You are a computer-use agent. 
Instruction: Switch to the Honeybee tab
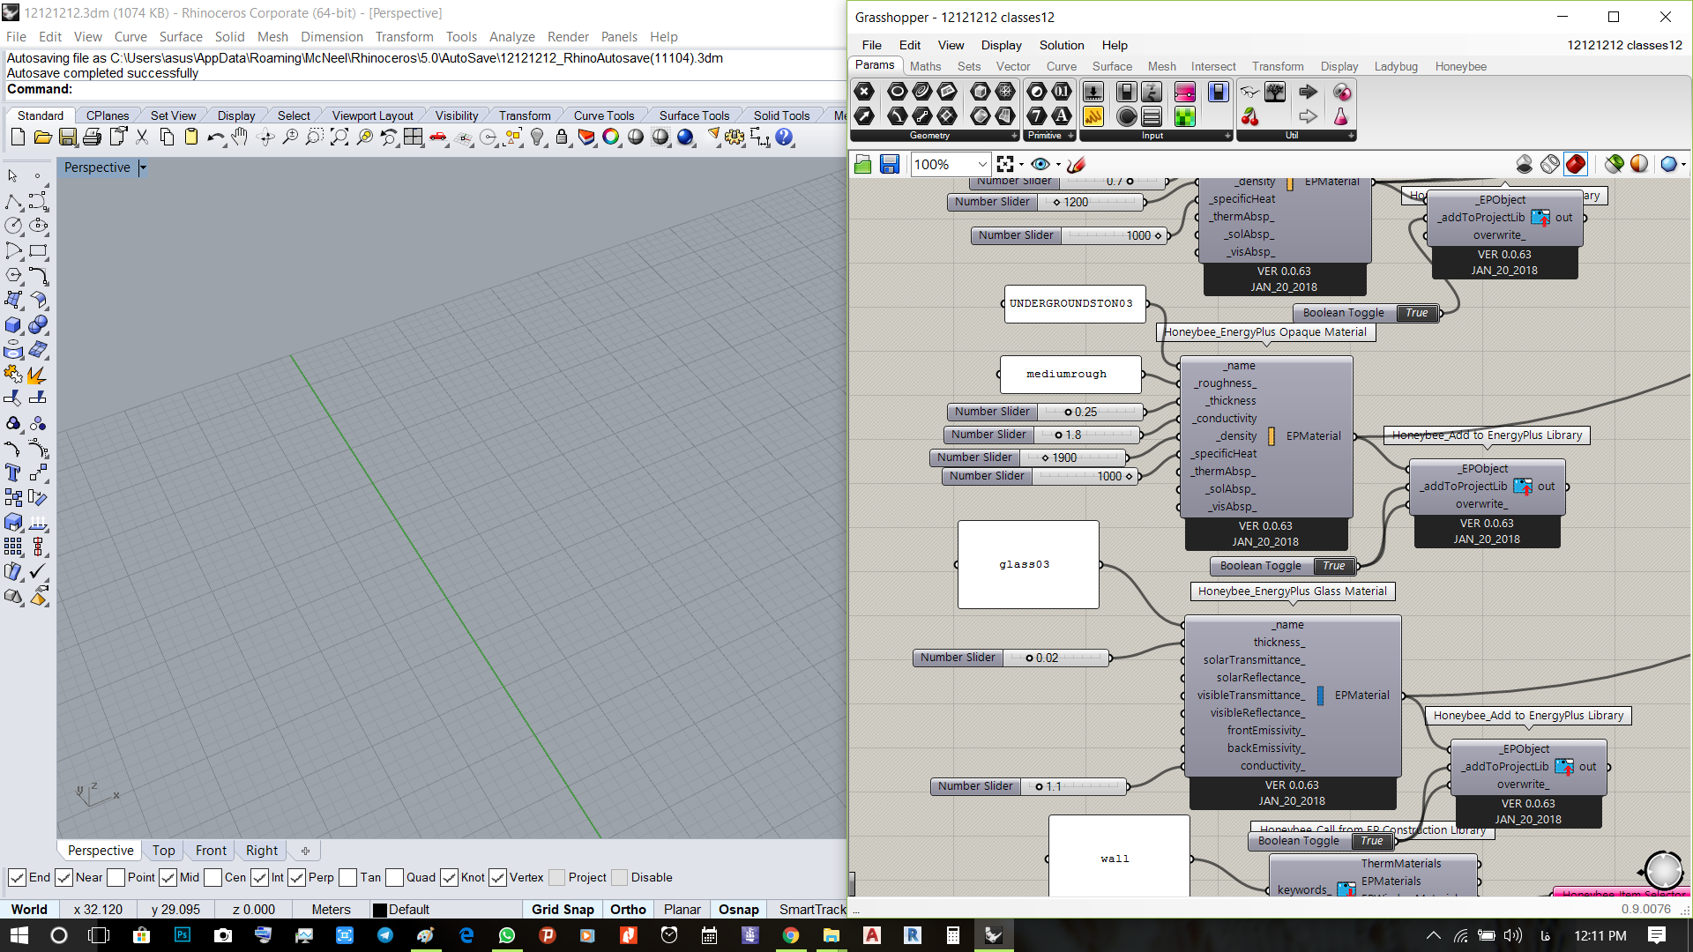click(x=1460, y=66)
